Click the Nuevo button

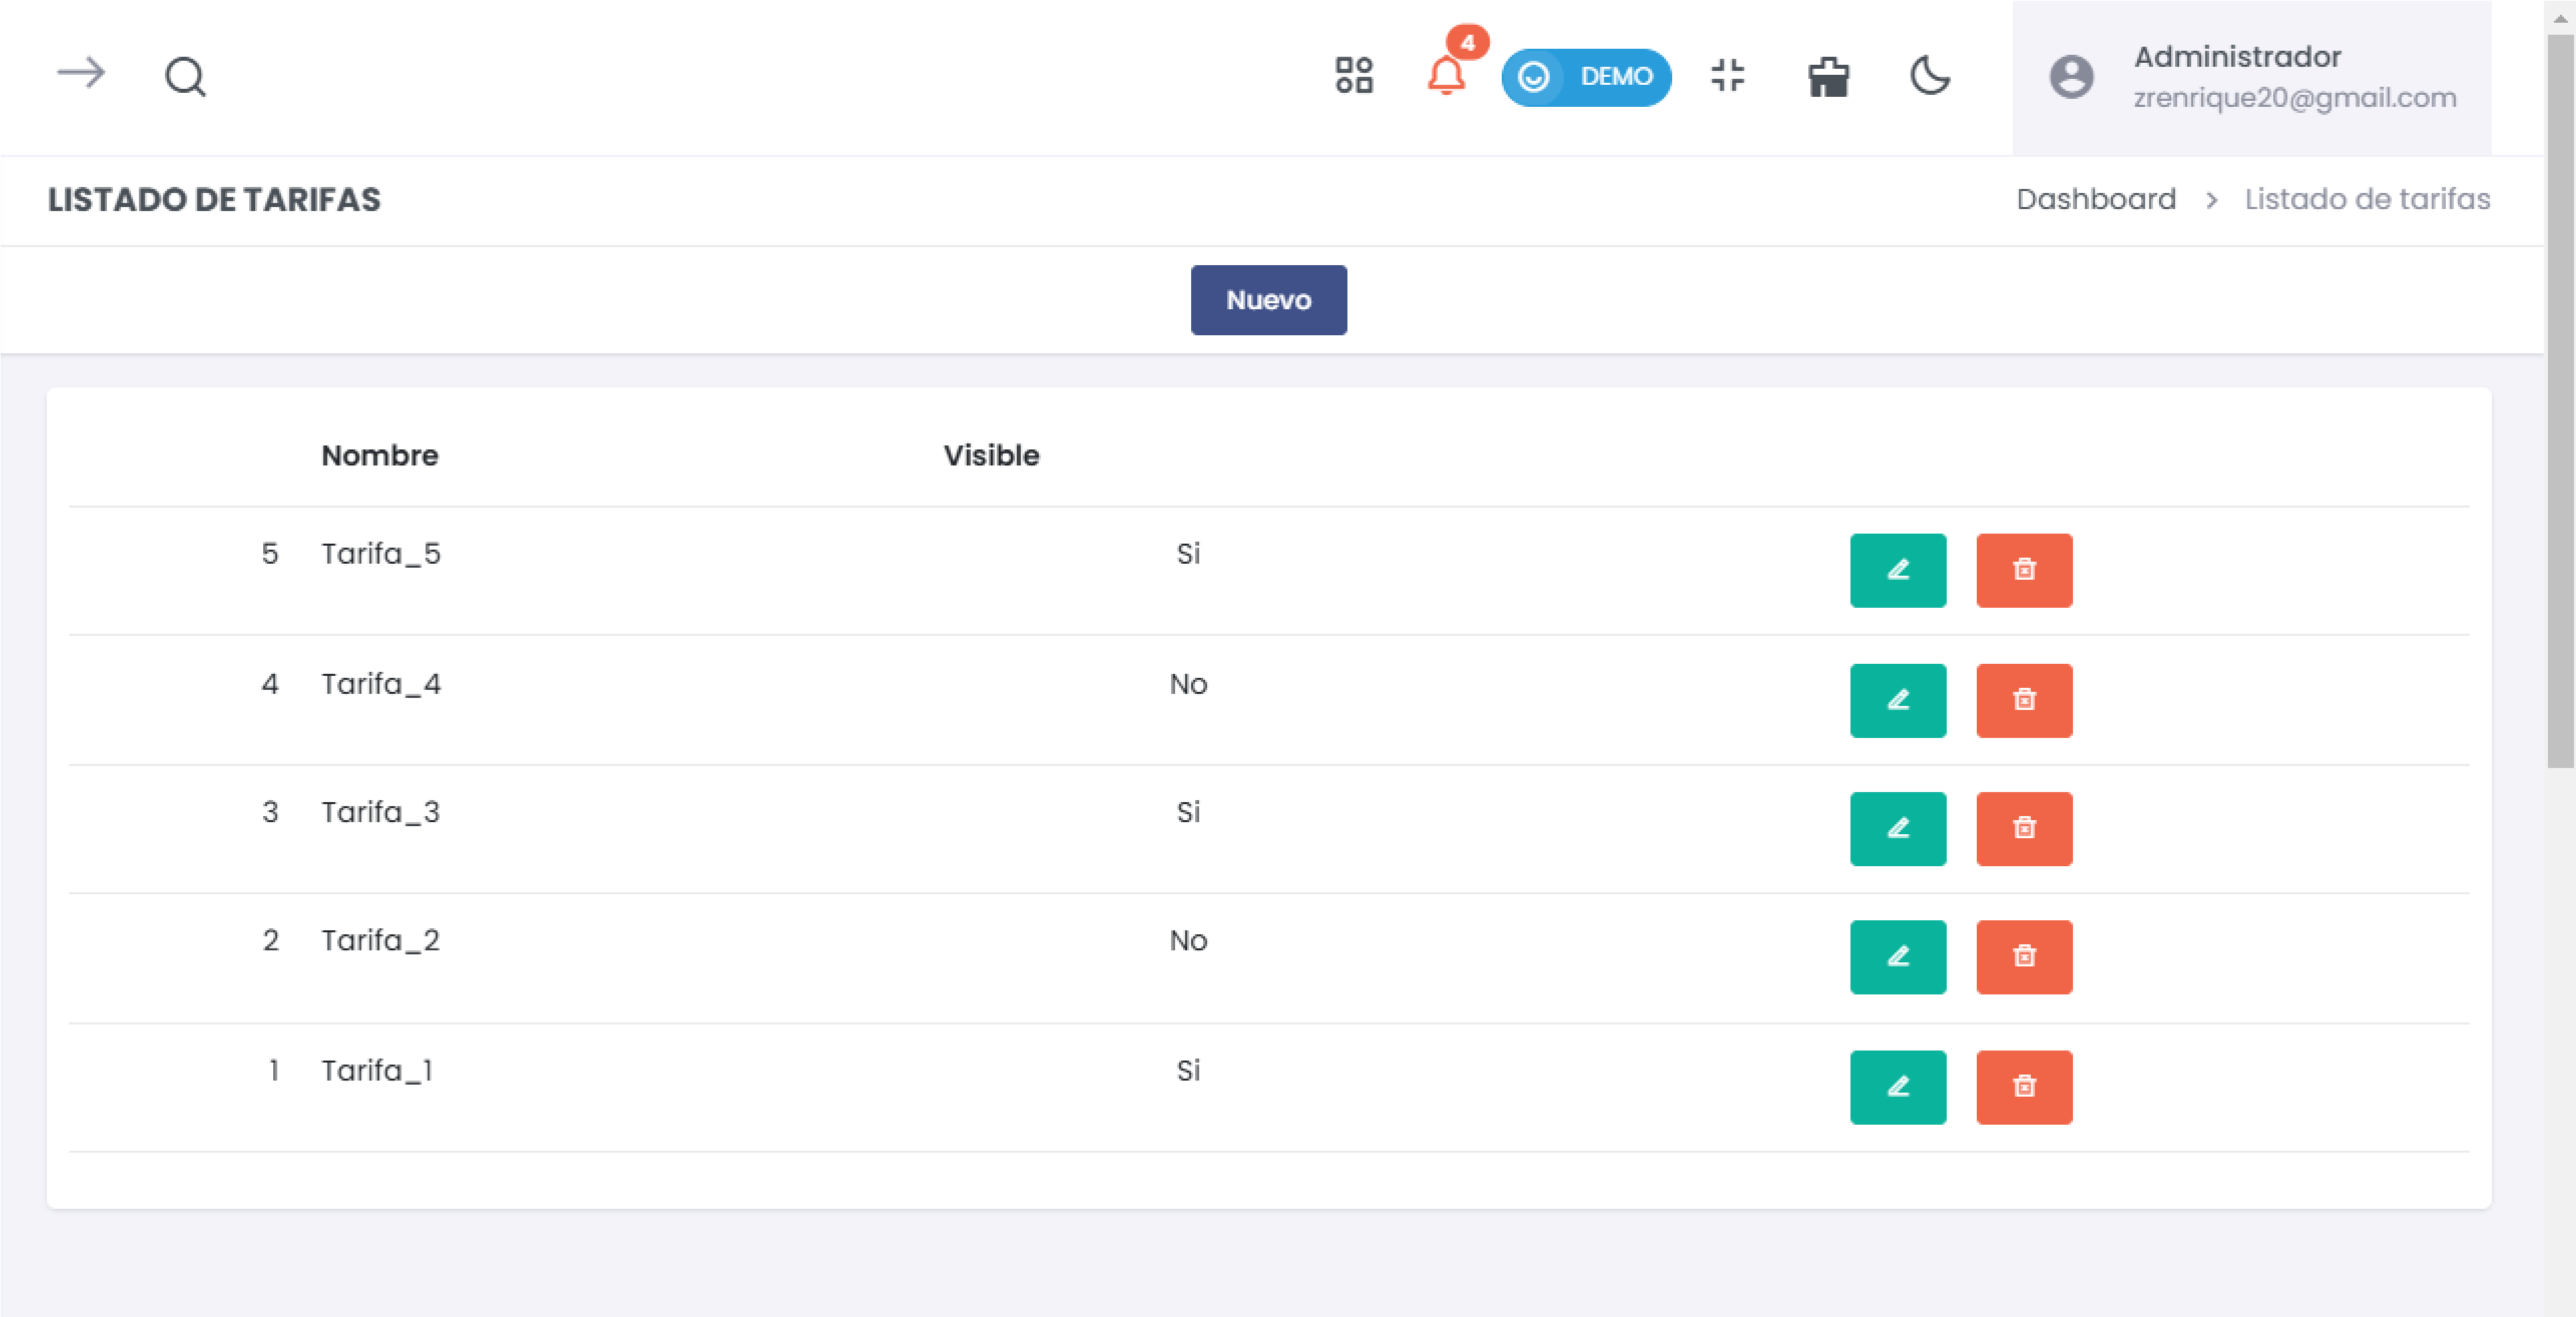point(1268,300)
